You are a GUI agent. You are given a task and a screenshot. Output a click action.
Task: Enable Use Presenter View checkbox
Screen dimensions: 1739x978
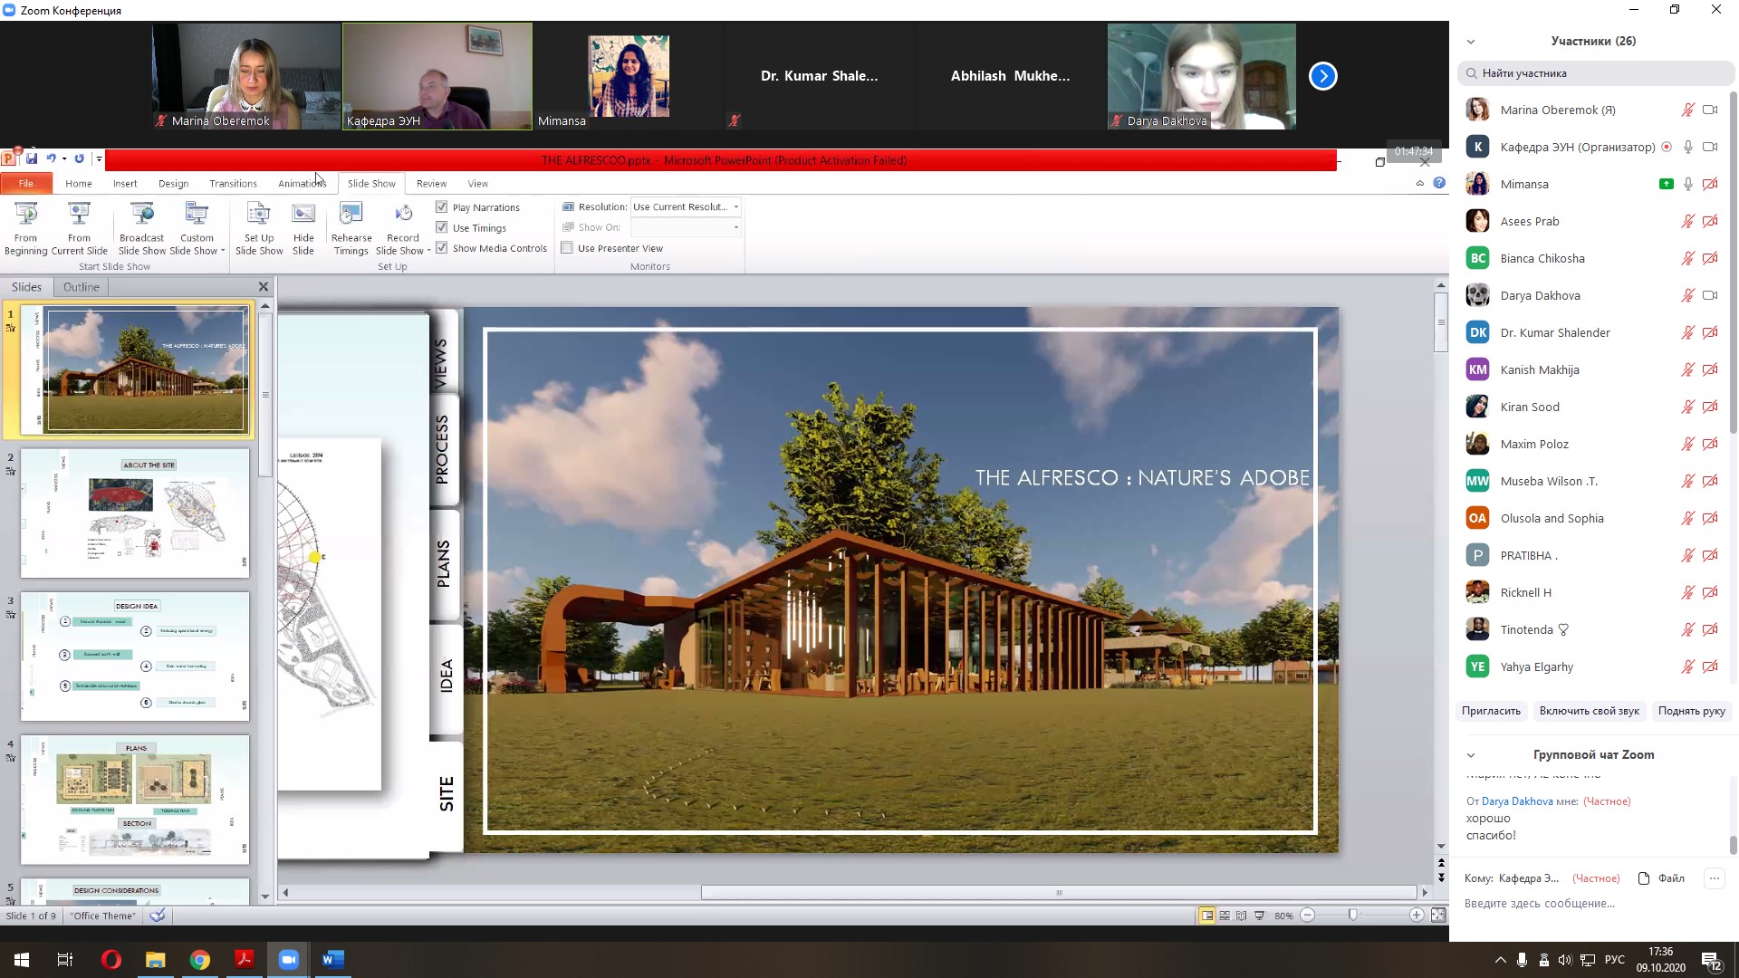[567, 248]
